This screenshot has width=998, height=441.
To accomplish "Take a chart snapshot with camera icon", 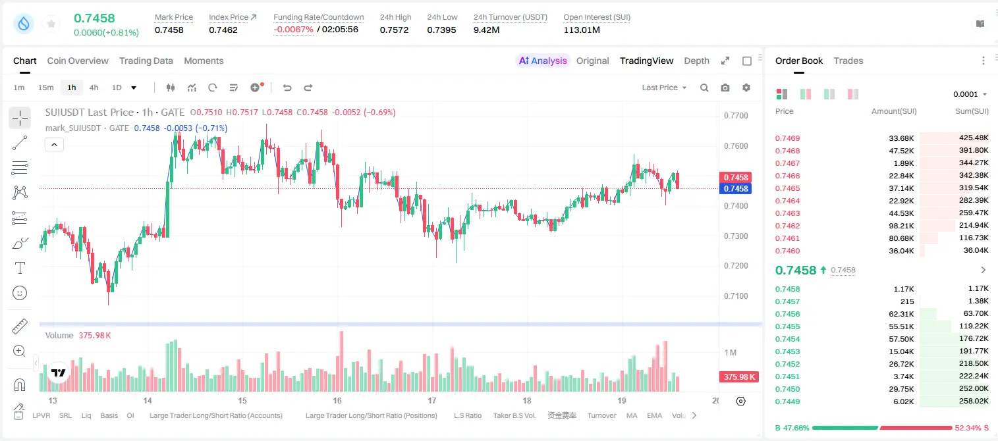I will [725, 88].
